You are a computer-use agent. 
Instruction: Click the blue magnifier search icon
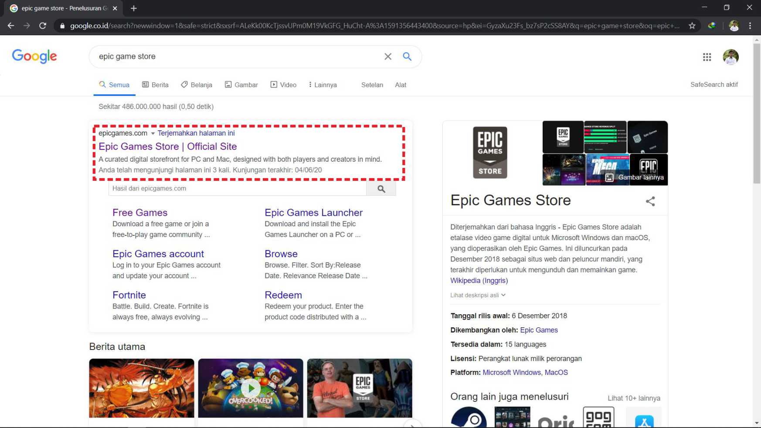(x=407, y=57)
